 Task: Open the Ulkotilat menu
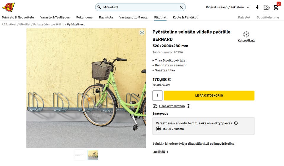160,17
